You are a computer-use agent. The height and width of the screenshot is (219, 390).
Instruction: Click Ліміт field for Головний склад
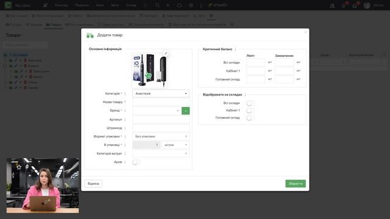point(256,79)
